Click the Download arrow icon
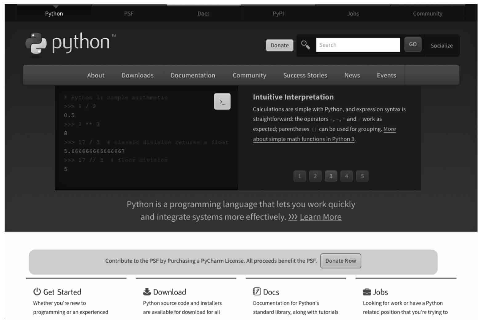Viewport: 492px width, 323px height. 147,291
